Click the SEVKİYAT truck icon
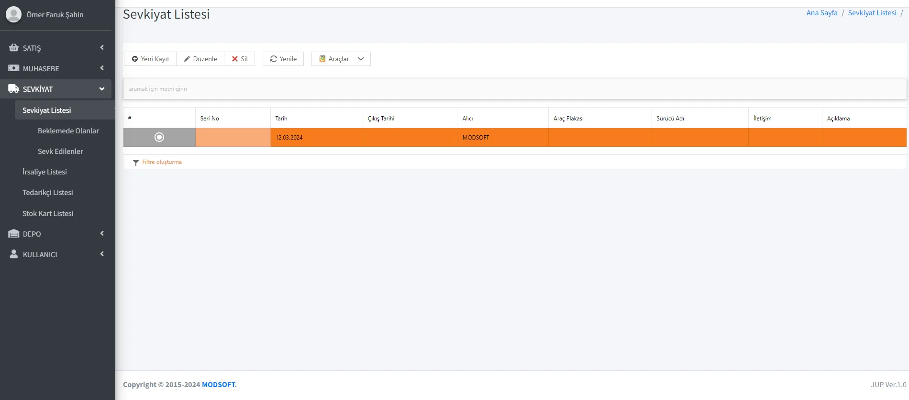 pos(14,89)
